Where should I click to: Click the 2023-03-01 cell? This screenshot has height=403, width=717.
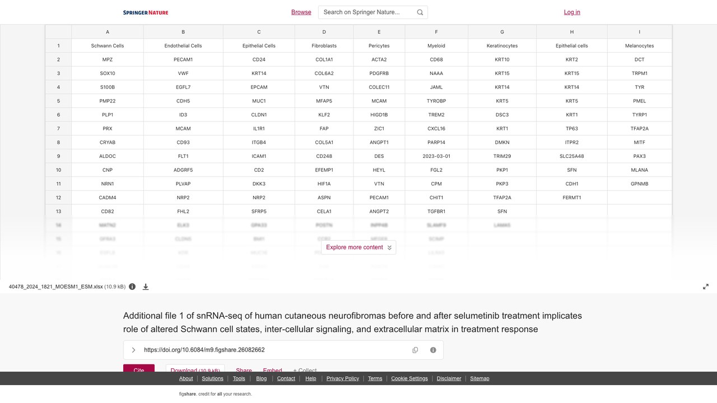click(x=436, y=156)
